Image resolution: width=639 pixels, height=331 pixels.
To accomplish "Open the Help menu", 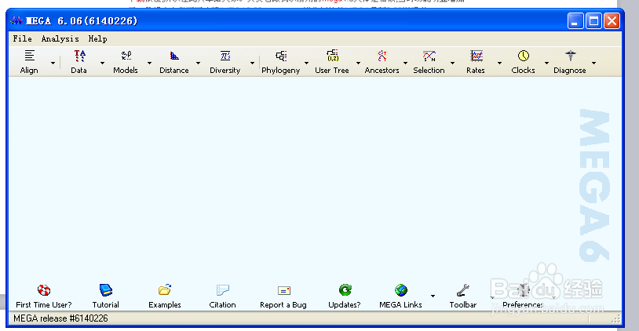I will click(x=98, y=38).
